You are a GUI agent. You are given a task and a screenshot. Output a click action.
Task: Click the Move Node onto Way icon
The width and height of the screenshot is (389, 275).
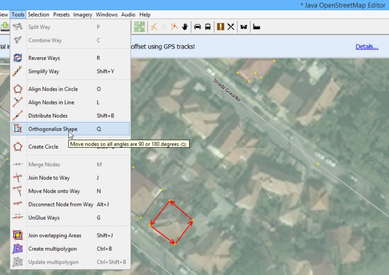click(18, 191)
